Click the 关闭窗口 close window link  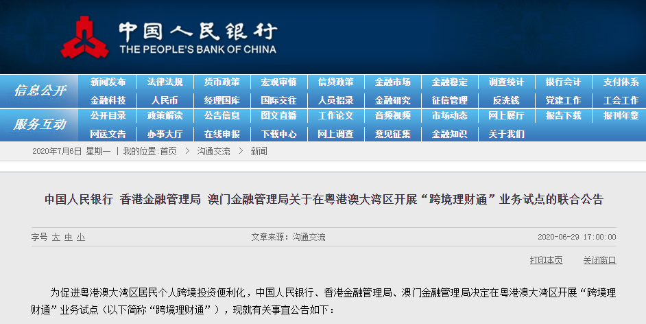click(x=599, y=260)
